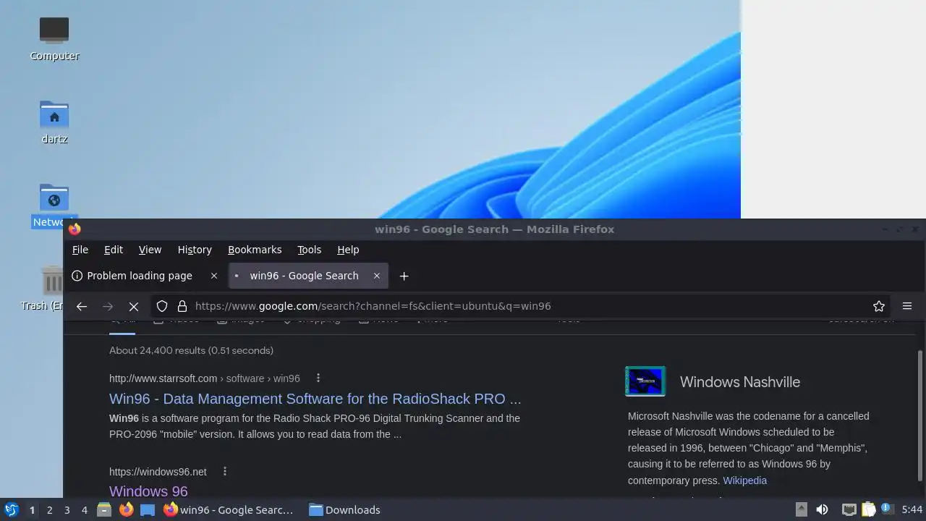This screenshot has width=926, height=521.
Task: Open options for the windows96.net result
Action: [x=224, y=471]
